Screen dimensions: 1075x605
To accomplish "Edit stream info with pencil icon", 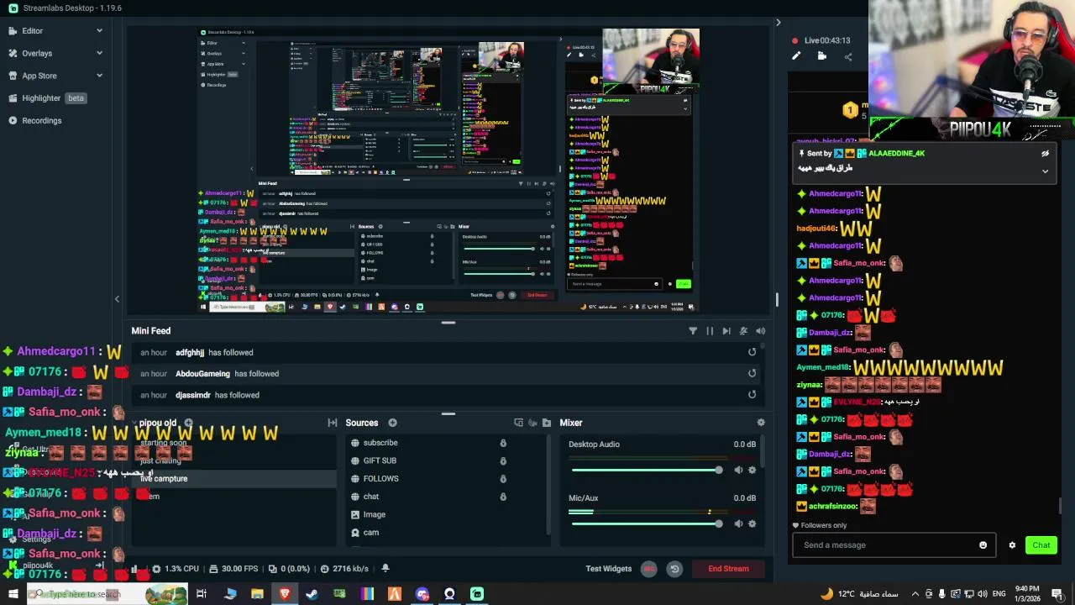I will (x=796, y=56).
